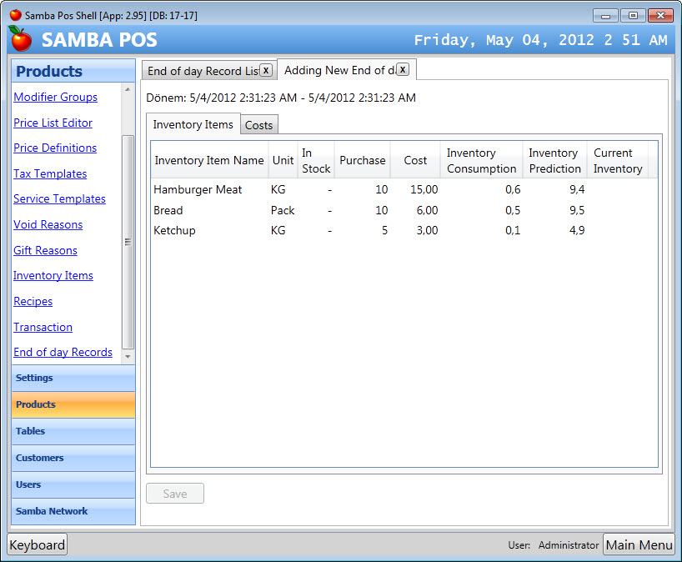Screen dimensions: 682x562
Task: Open the Customers navigation section
Action: coord(73,458)
